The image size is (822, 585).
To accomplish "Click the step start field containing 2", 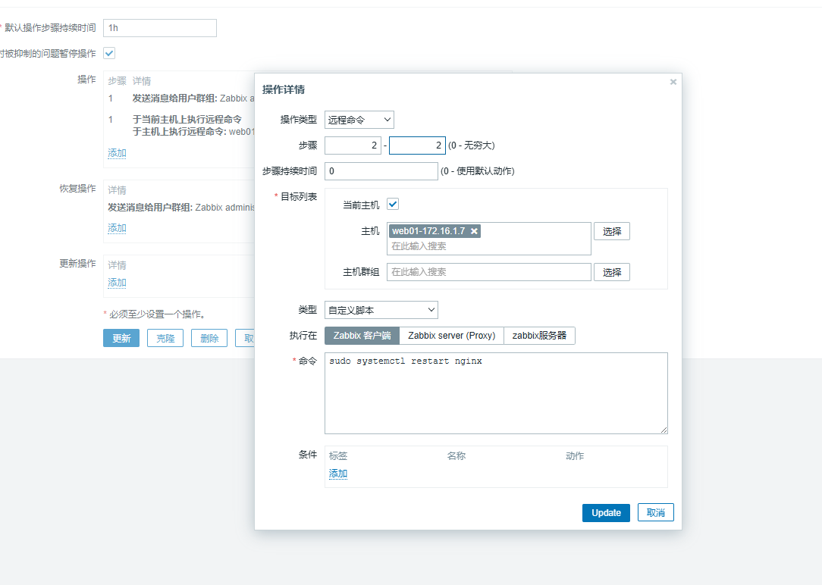I will click(353, 145).
